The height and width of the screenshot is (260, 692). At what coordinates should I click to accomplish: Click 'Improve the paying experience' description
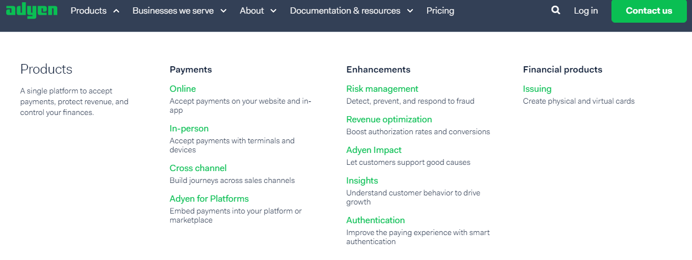[418, 237]
